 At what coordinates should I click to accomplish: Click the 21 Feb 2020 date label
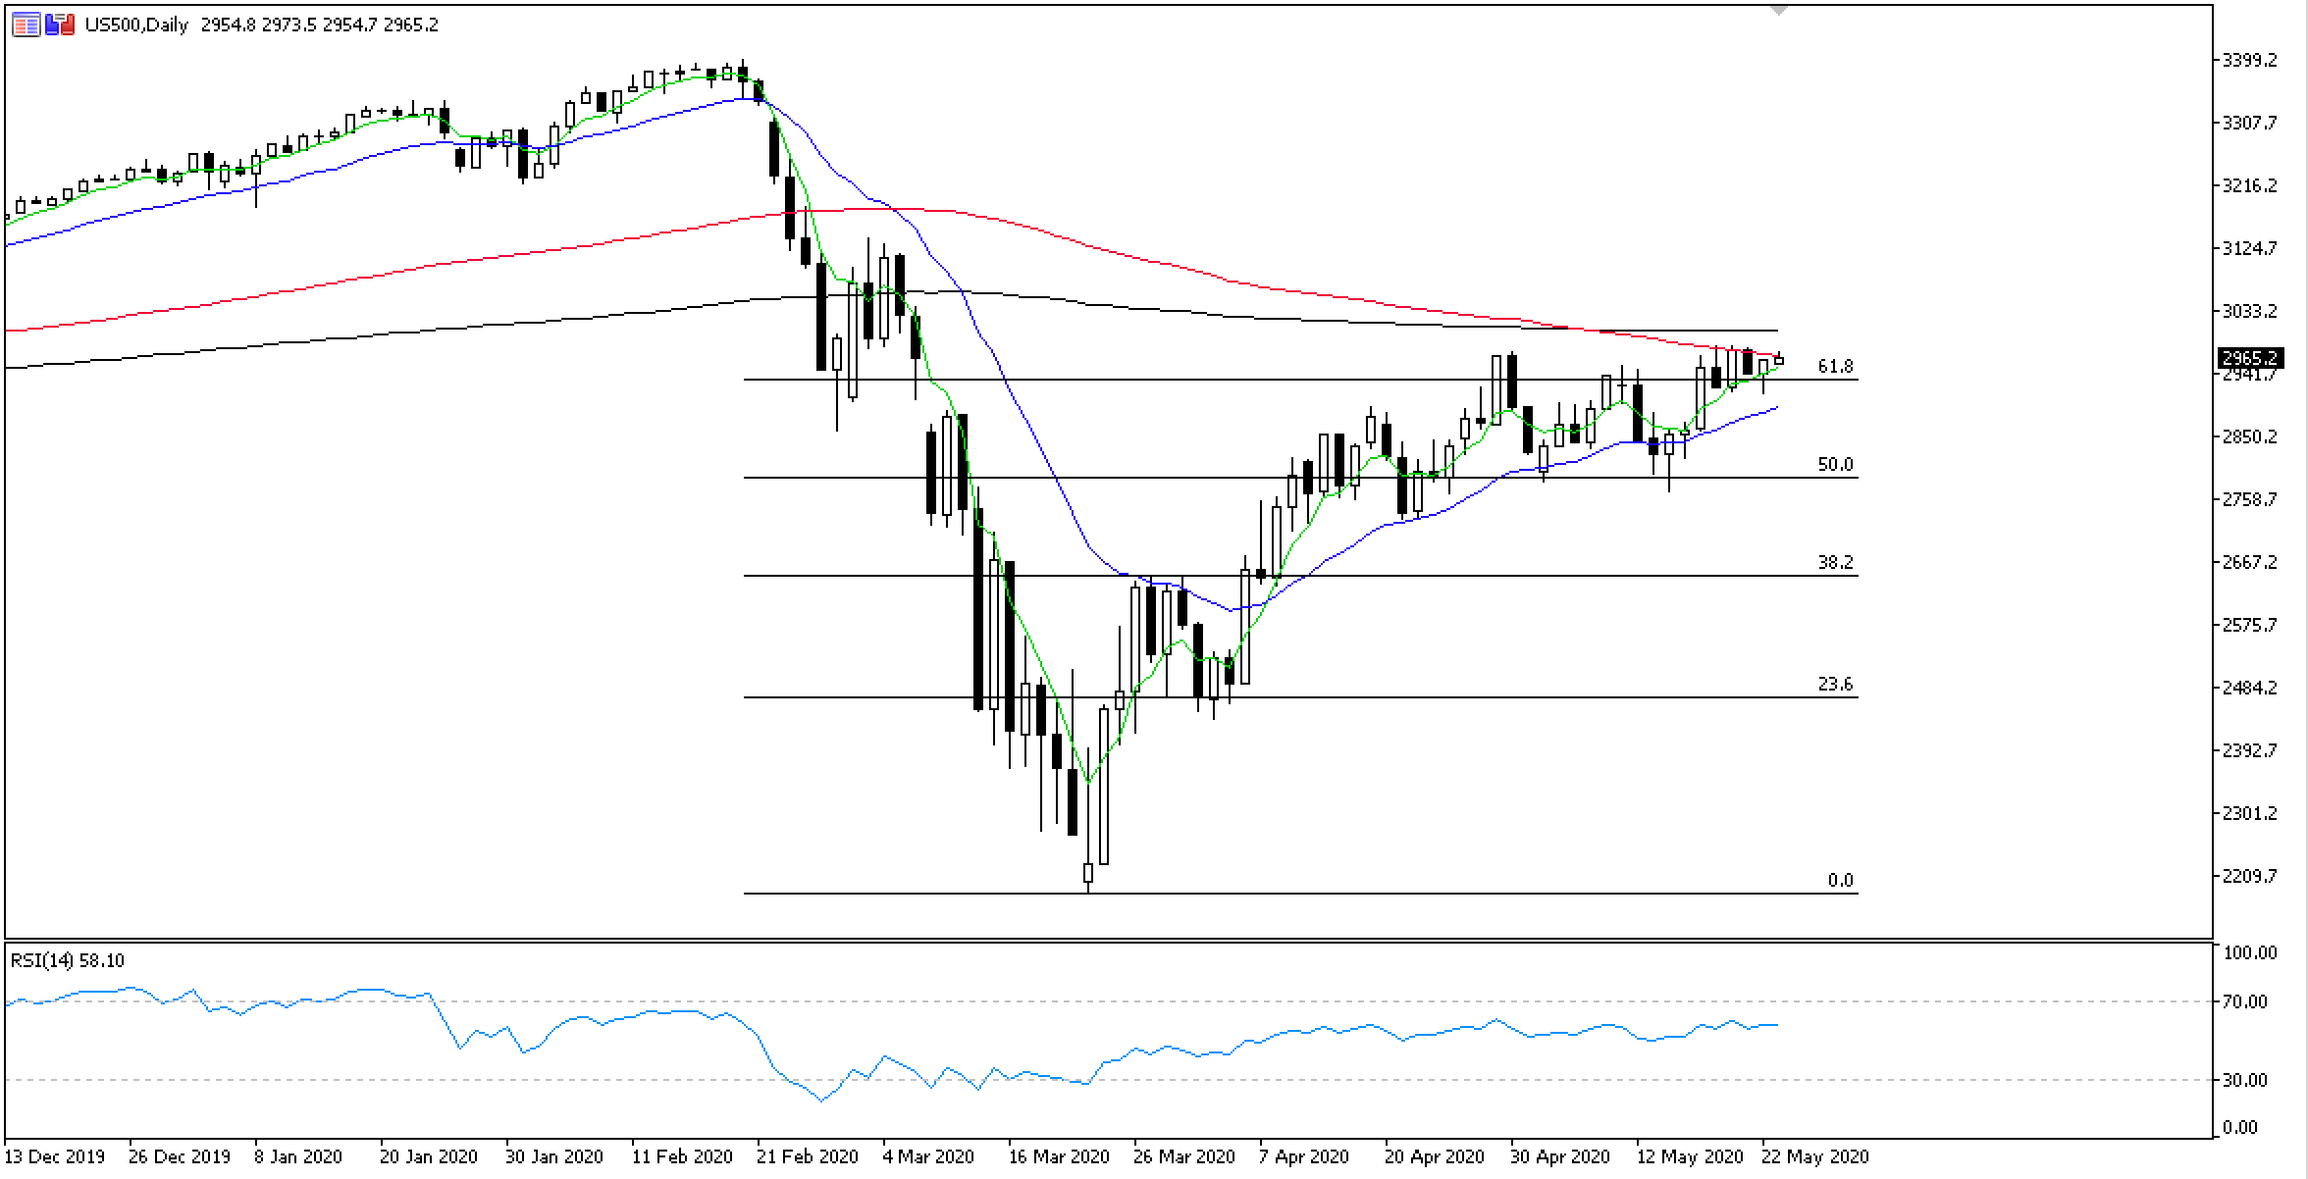(807, 1156)
